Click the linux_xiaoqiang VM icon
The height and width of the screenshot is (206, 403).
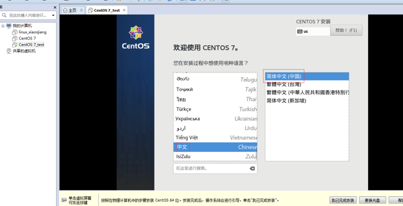pos(15,32)
